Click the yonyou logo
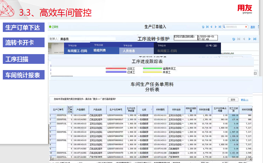263x163 pixels. tap(245, 9)
